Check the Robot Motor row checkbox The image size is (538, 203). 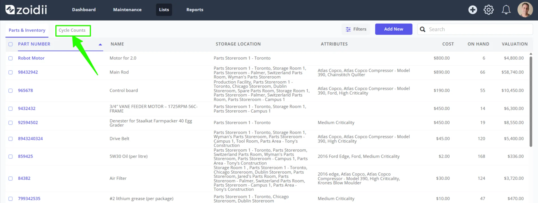click(x=10, y=58)
